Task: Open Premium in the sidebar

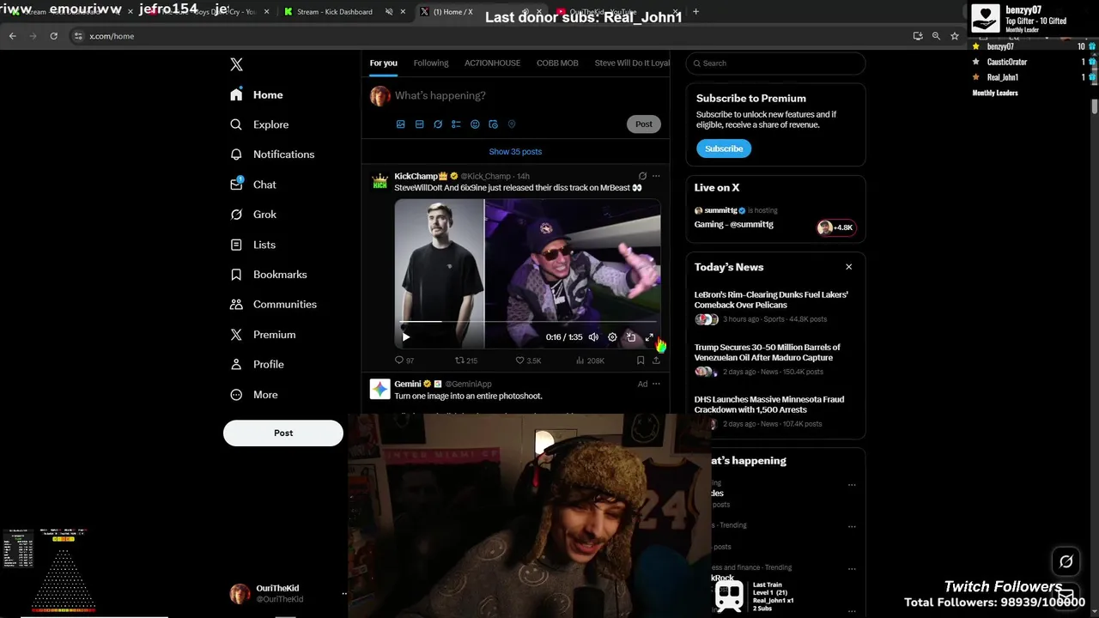Action: pos(263,335)
